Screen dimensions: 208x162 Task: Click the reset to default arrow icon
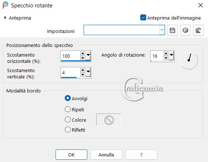198,30
